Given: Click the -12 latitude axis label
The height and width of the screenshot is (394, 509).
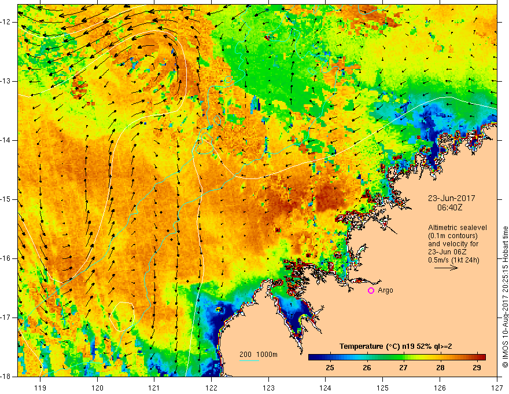Looking at the screenshot, I should (6, 22).
